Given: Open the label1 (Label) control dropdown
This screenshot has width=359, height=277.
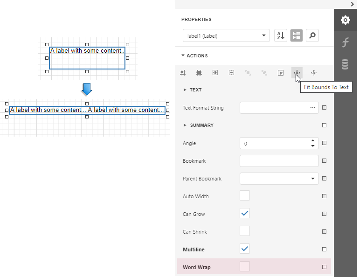Looking at the screenshot, I should (x=226, y=35).
